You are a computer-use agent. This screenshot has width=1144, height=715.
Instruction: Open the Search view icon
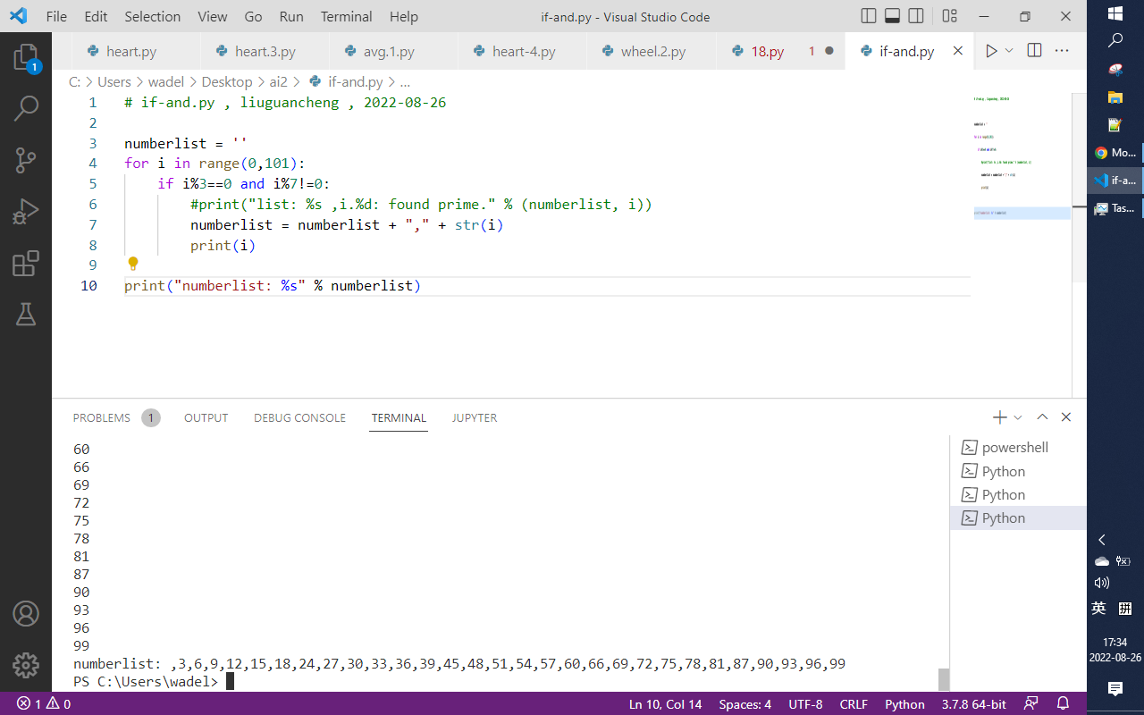coord(26,109)
